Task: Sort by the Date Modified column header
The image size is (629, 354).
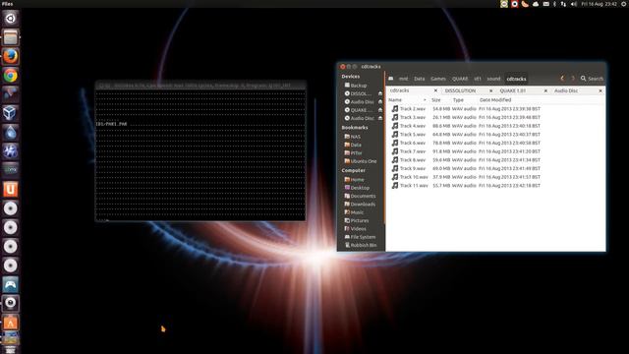Action: 495,100
